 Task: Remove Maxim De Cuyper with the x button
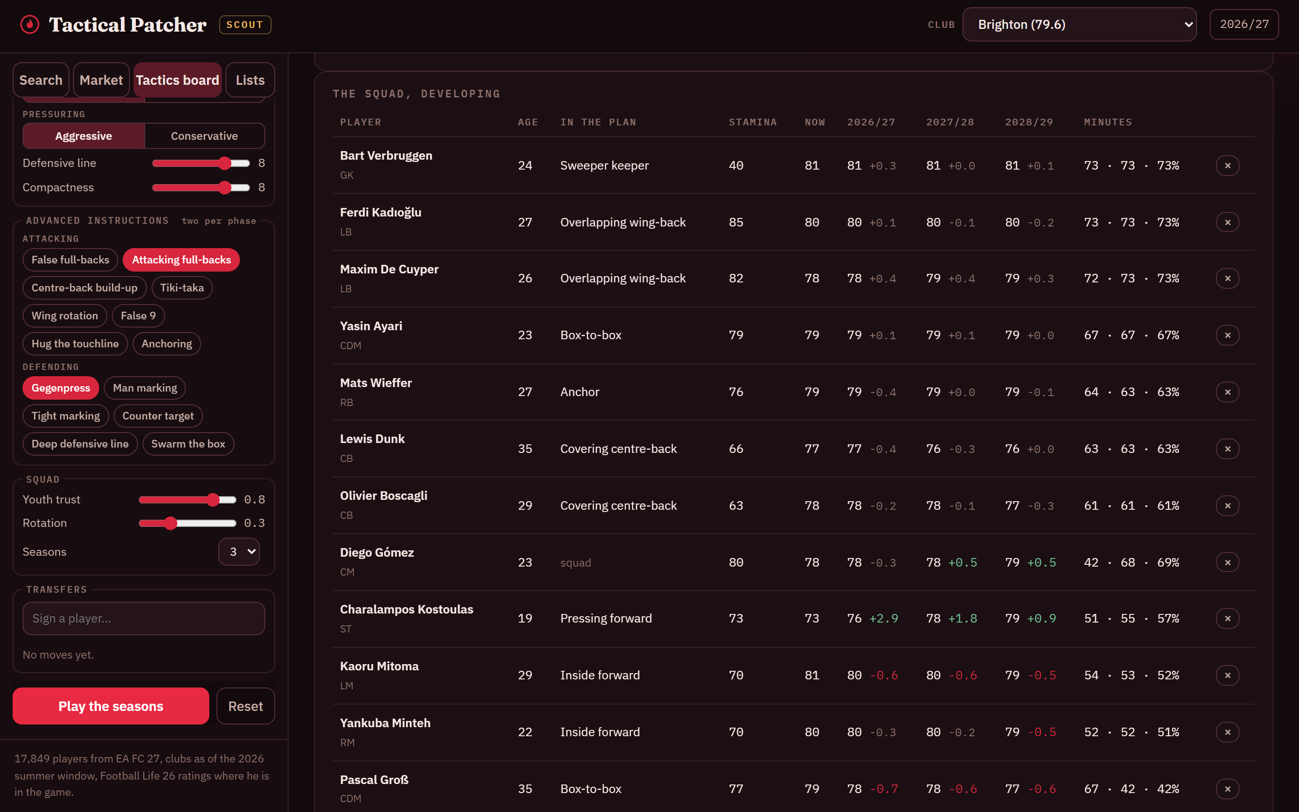coord(1227,278)
